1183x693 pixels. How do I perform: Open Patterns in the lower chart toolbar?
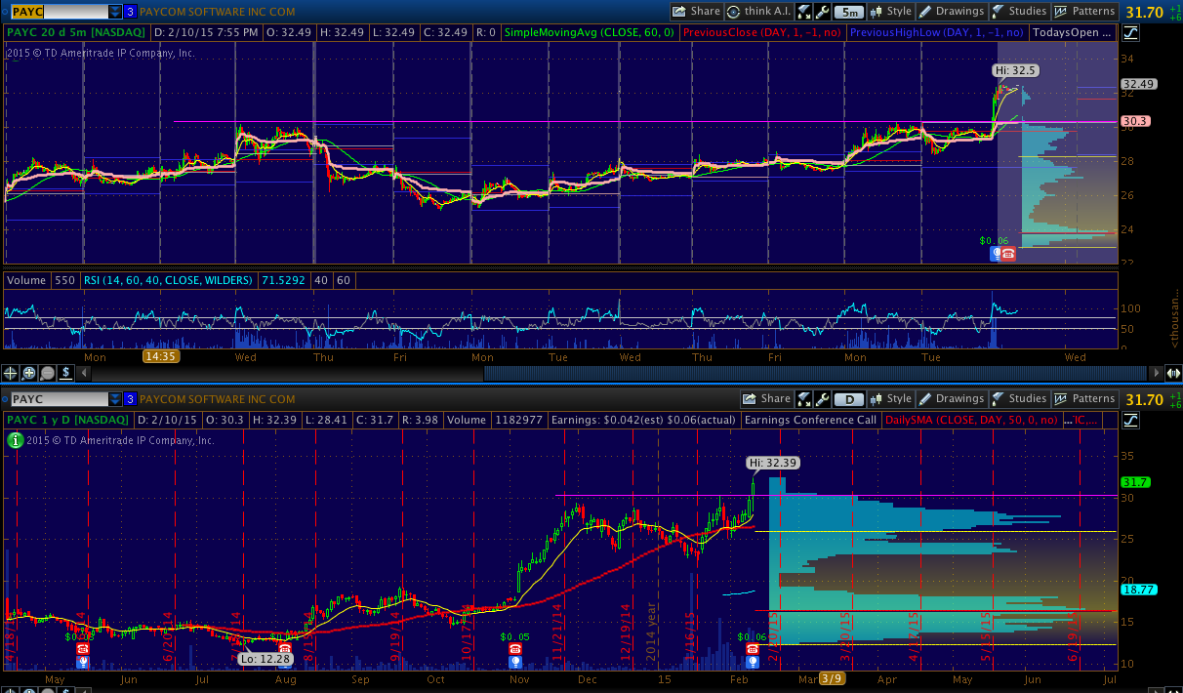(x=1083, y=399)
